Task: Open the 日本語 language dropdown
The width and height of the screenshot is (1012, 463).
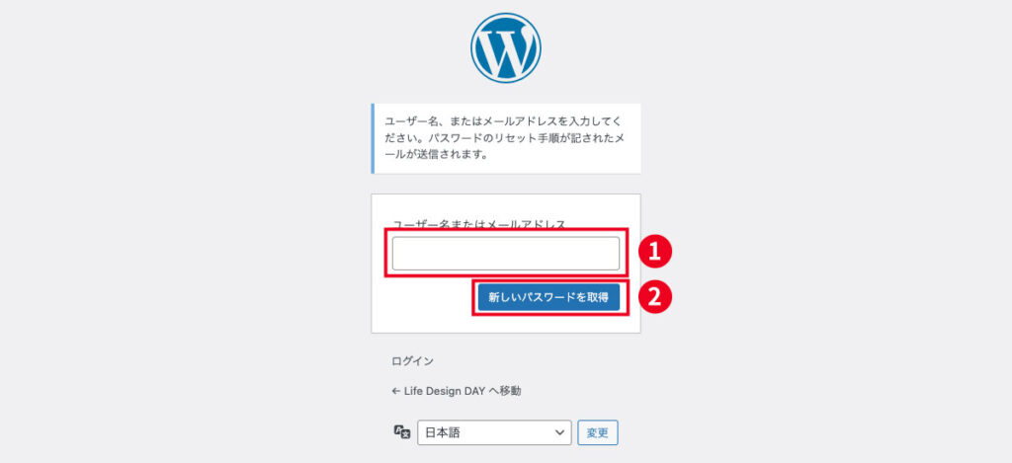Action: [494, 432]
